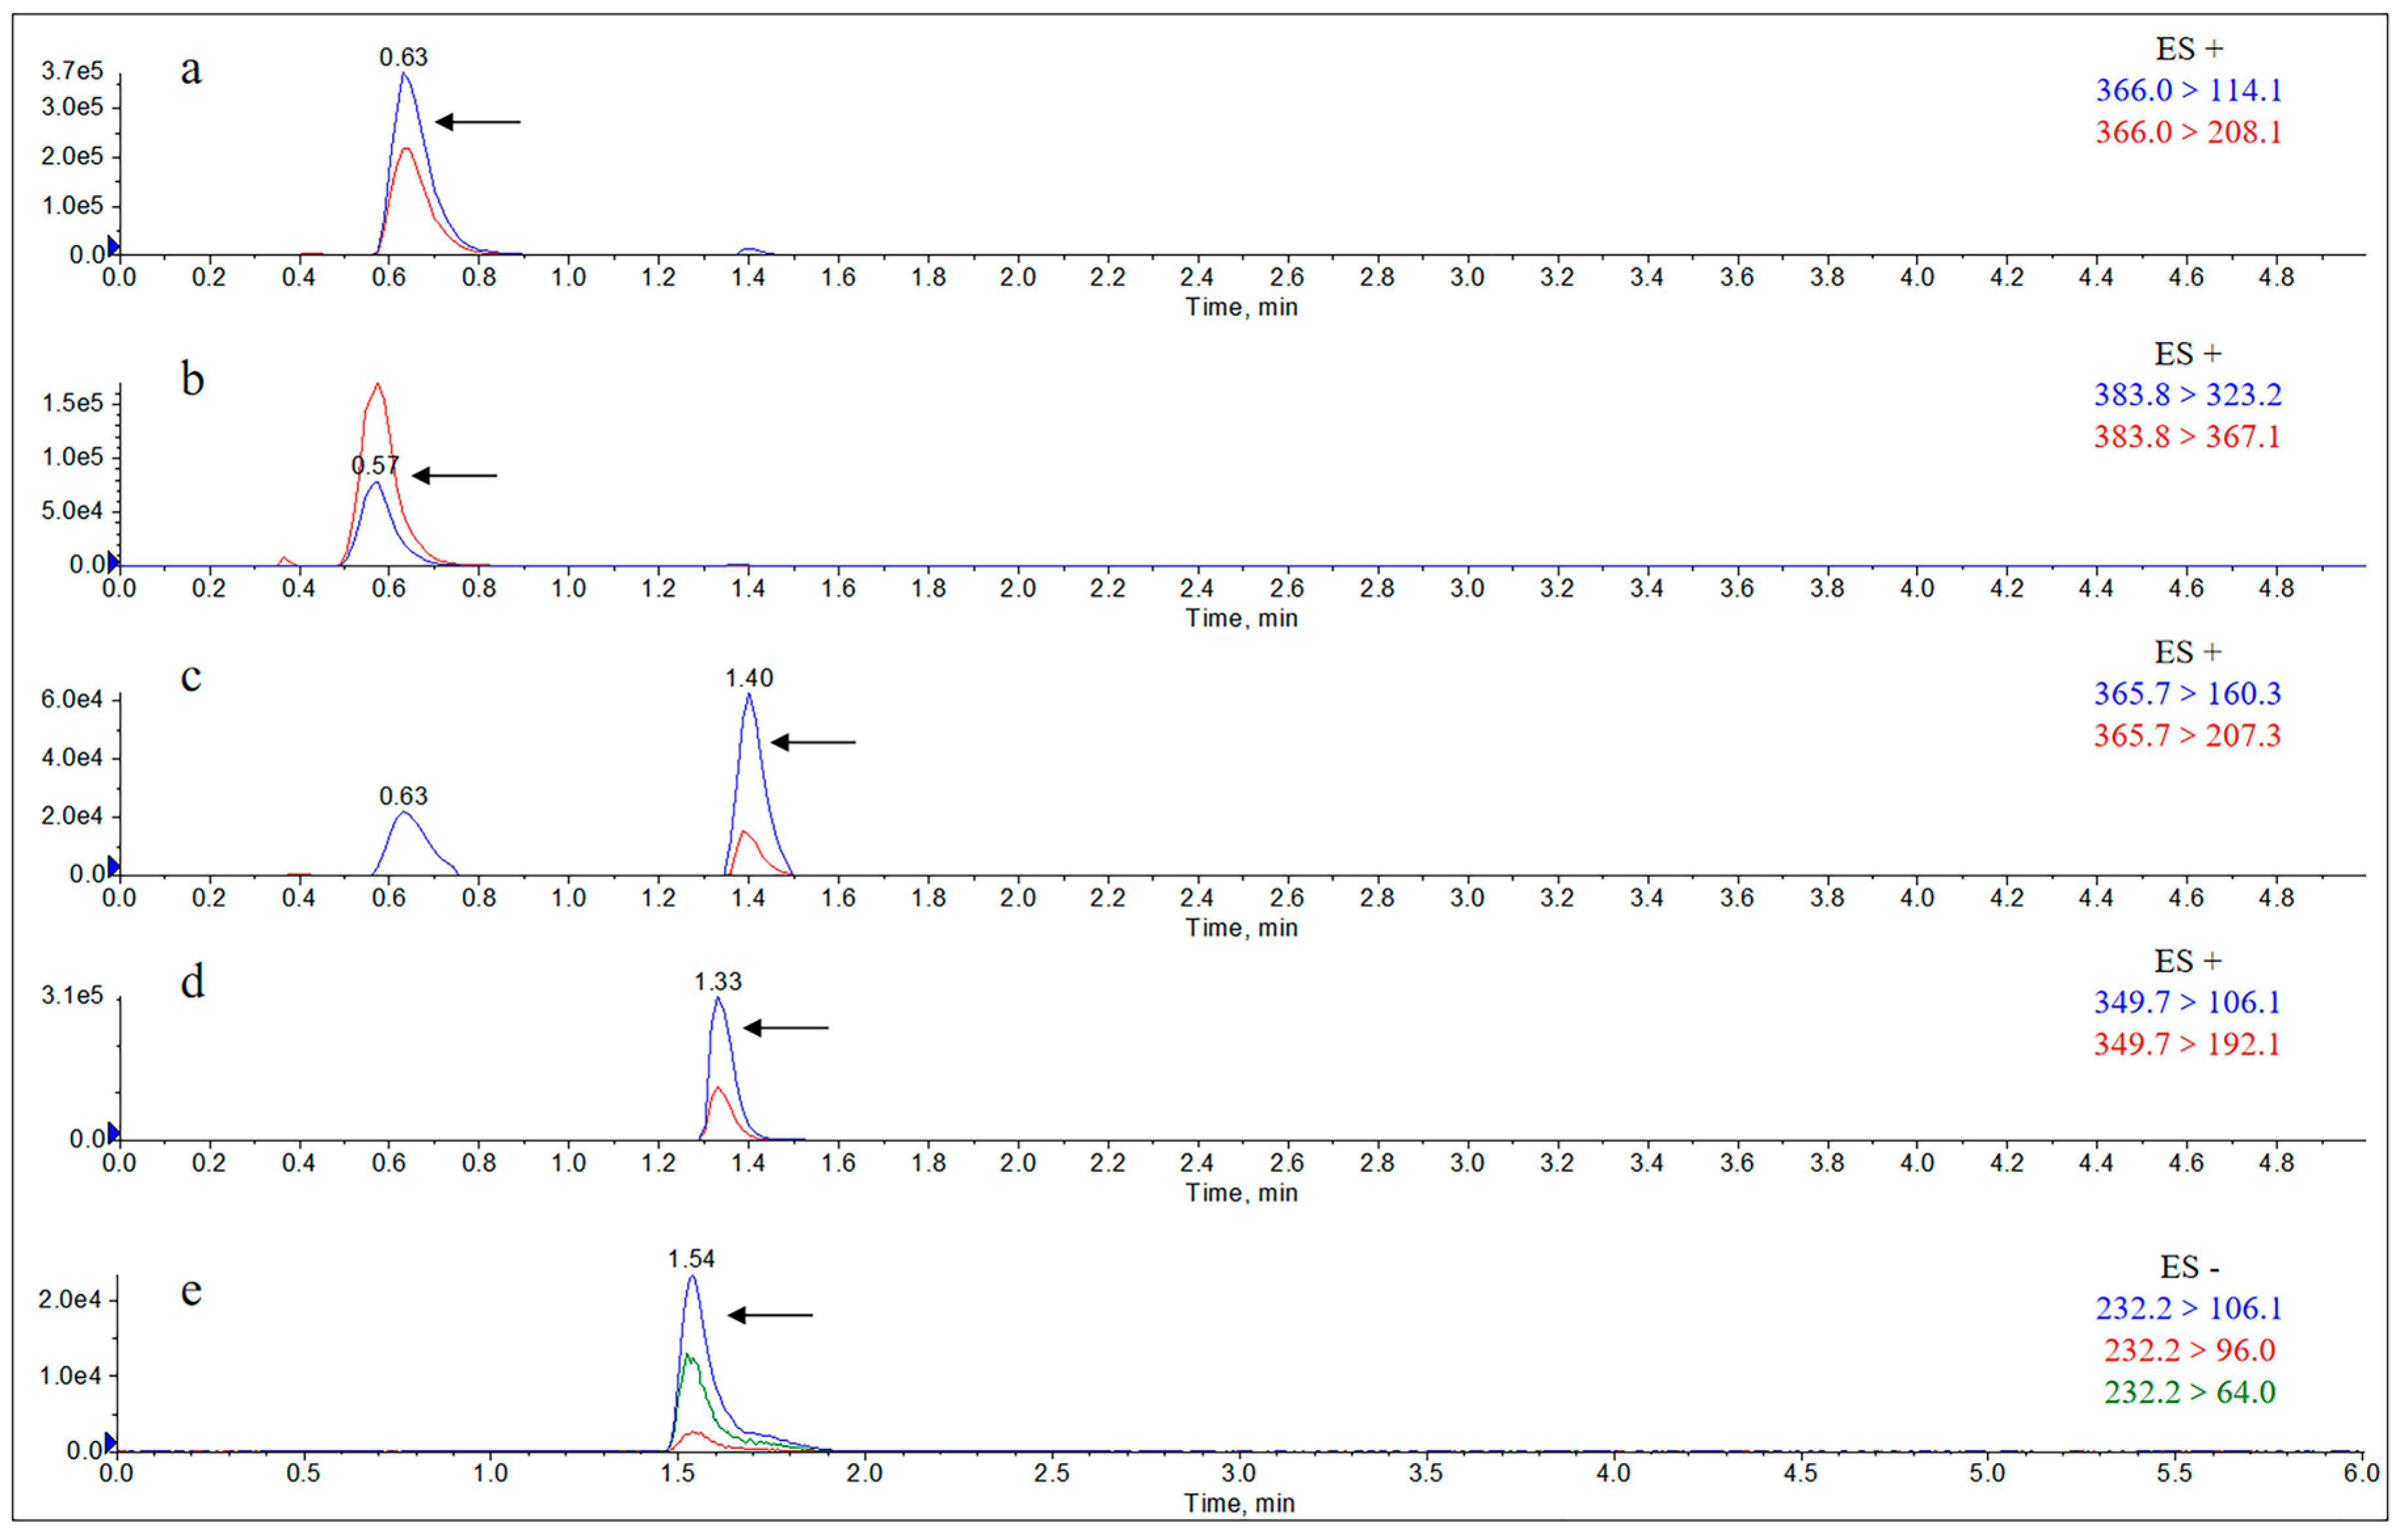
Task: Click the arrow beside the 0.57 peak in panel b
Action: coord(454,475)
